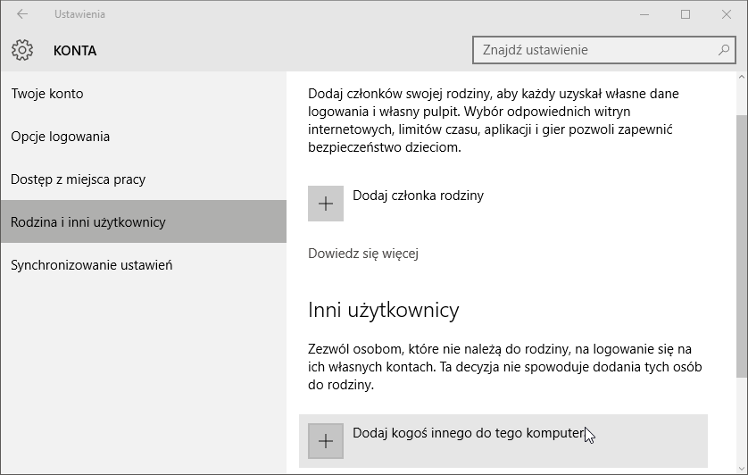Click the back arrow in title bar
Image resolution: width=748 pixels, height=475 pixels.
coord(22,14)
